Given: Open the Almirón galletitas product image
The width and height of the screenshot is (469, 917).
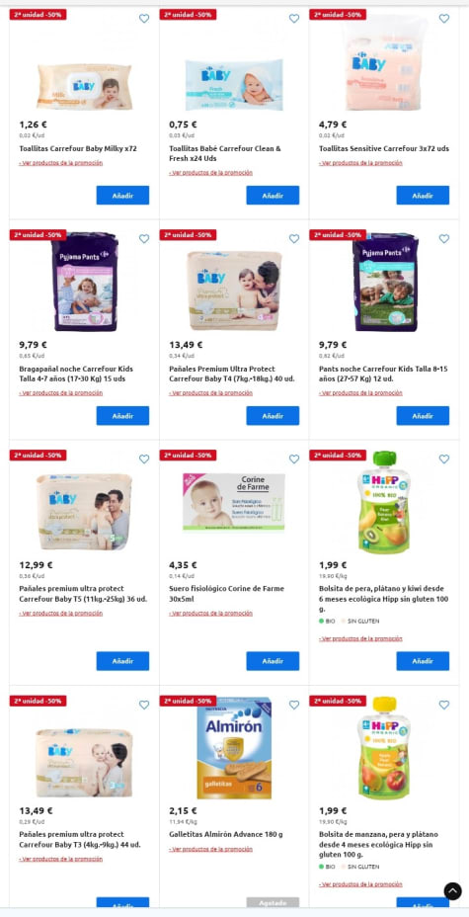Looking at the screenshot, I should (234, 747).
